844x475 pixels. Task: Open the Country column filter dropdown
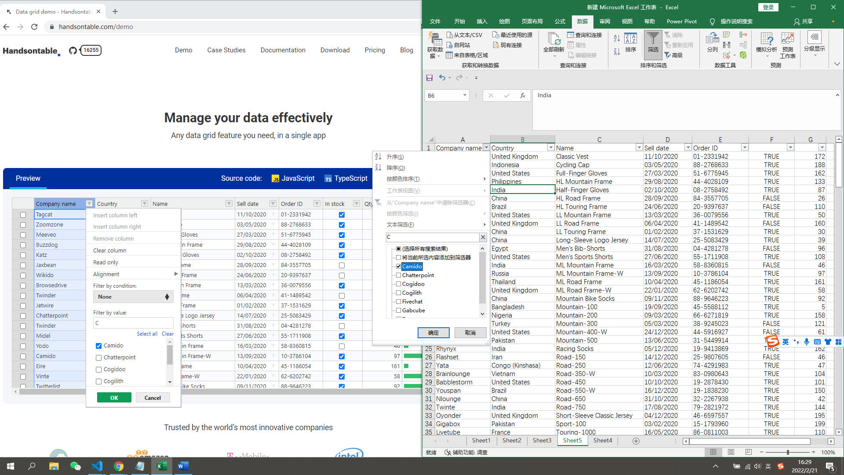[551, 147]
